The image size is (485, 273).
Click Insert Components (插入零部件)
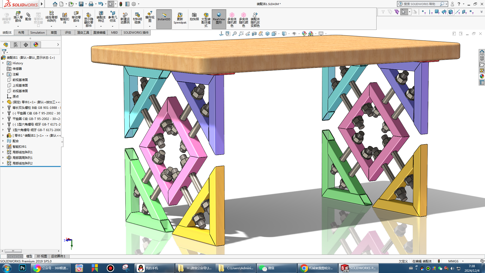[x=18, y=17]
